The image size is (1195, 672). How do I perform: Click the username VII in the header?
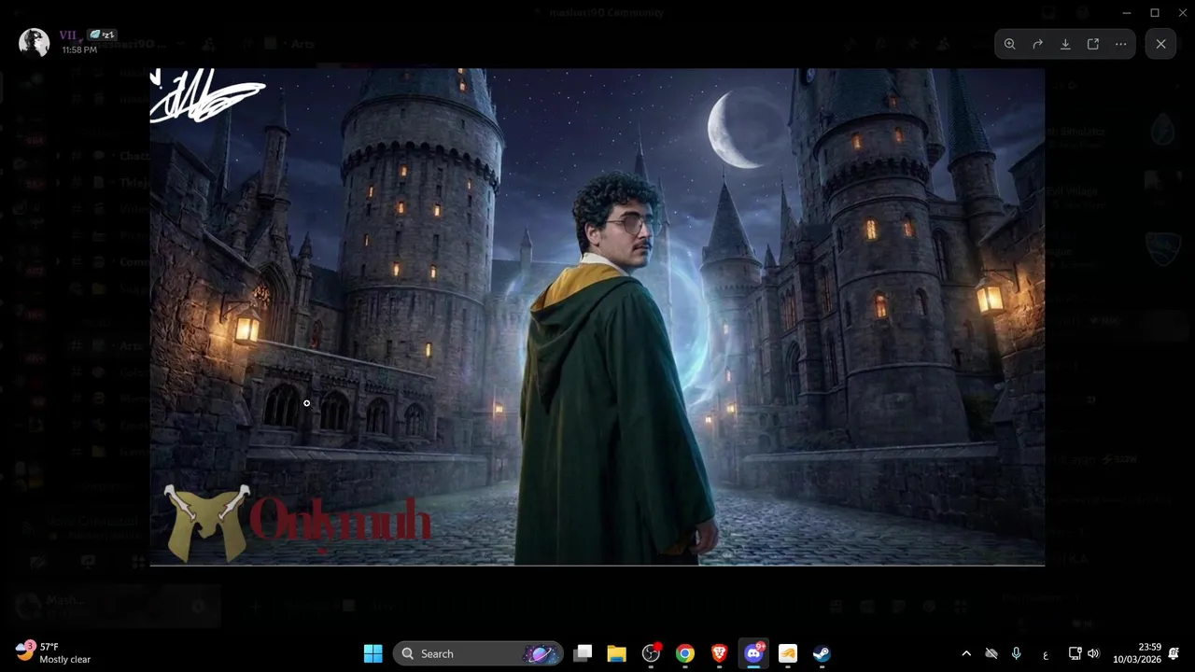coord(68,35)
